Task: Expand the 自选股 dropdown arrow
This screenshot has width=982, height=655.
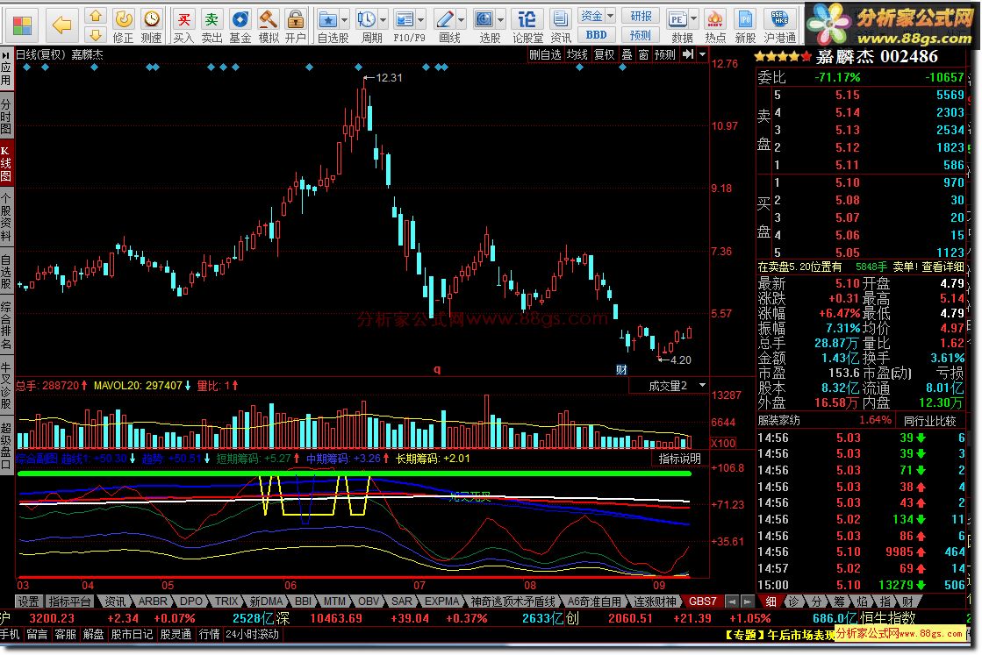Action: (x=345, y=19)
